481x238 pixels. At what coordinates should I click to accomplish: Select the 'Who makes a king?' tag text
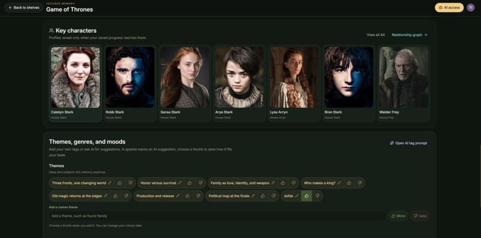pyautogui.click(x=320, y=183)
